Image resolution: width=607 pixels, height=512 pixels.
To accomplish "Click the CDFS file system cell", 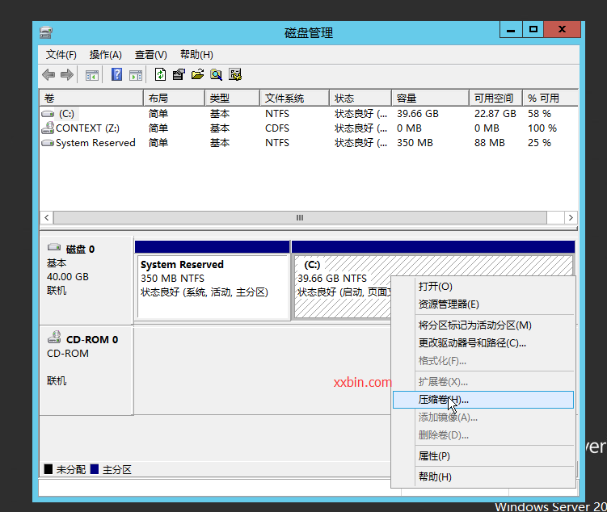I will (x=277, y=128).
